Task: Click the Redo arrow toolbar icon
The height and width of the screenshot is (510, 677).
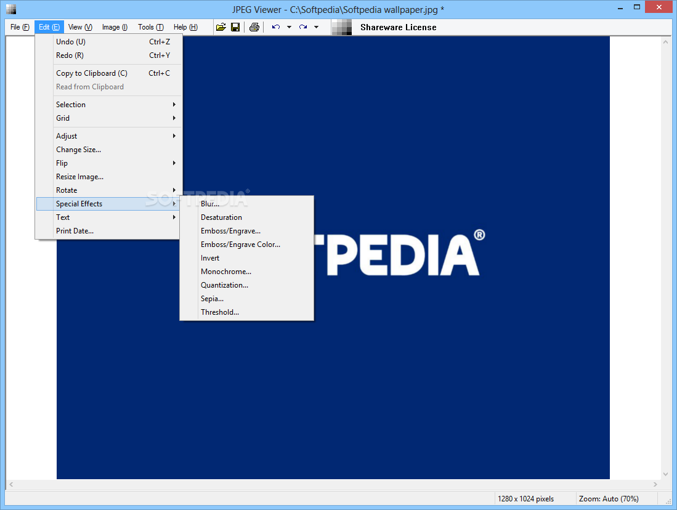Action: (x=303, y=27)
